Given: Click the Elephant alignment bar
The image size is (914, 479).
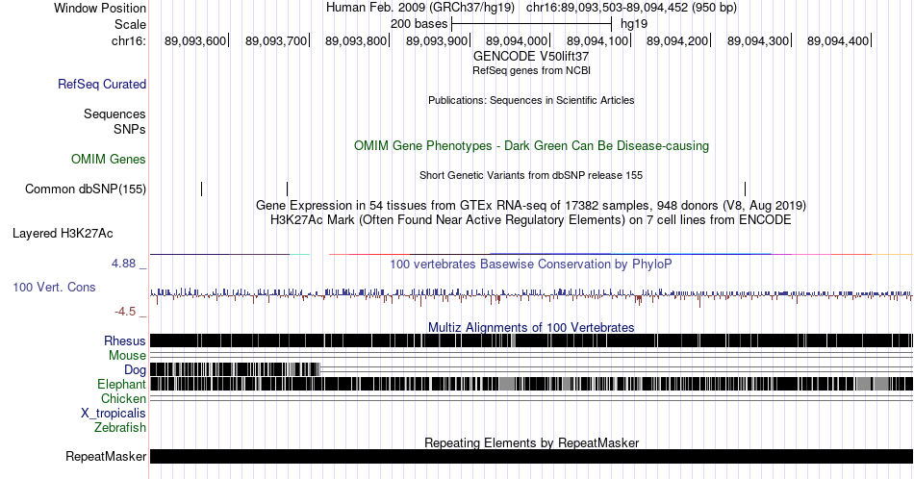Looking at the screenshot, I should (x=532, y=384).
